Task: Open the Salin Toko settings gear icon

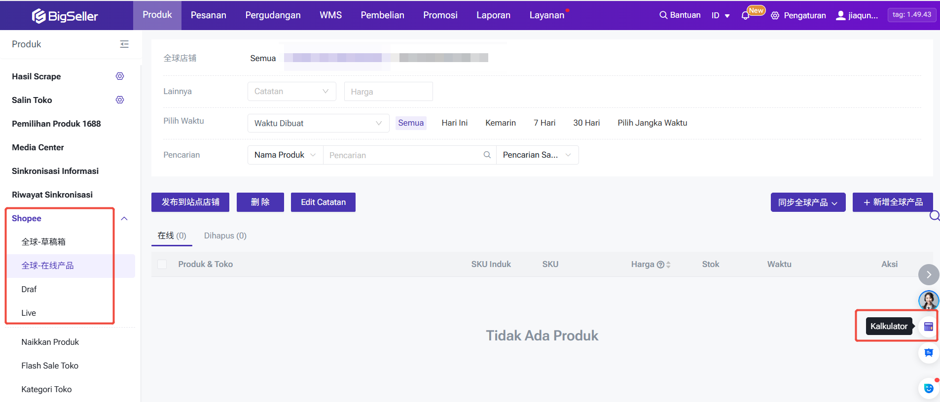Action: (120, 100)
